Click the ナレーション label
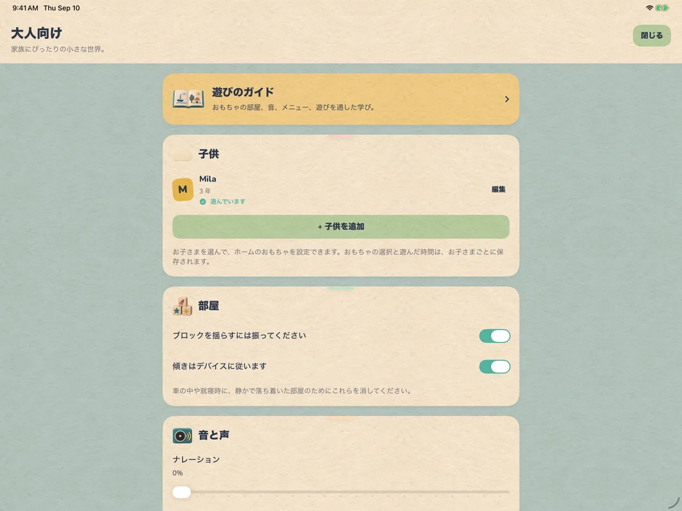The width and height of the screenshot is (682, 511). pos(196,460)
